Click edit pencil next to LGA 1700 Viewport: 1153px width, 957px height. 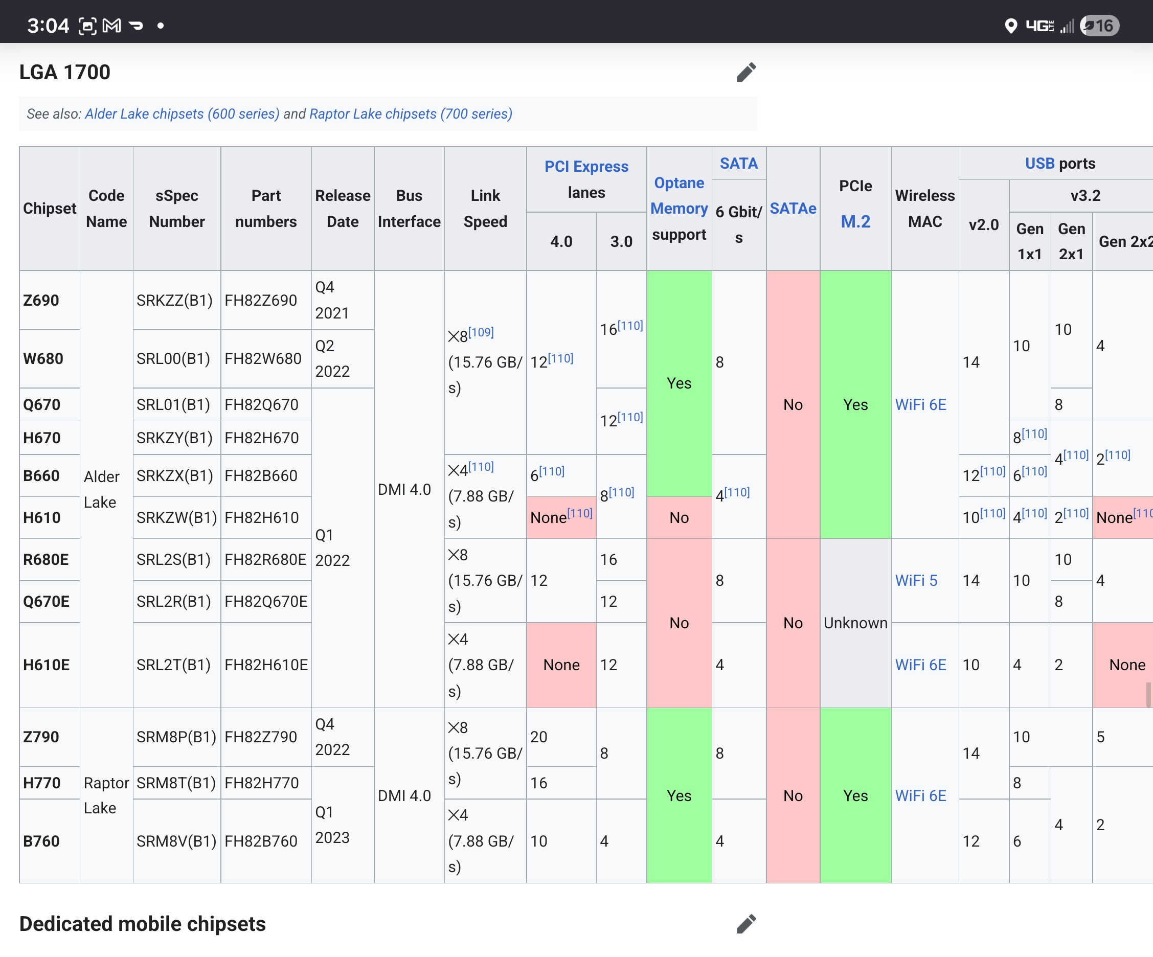point(745,72)
